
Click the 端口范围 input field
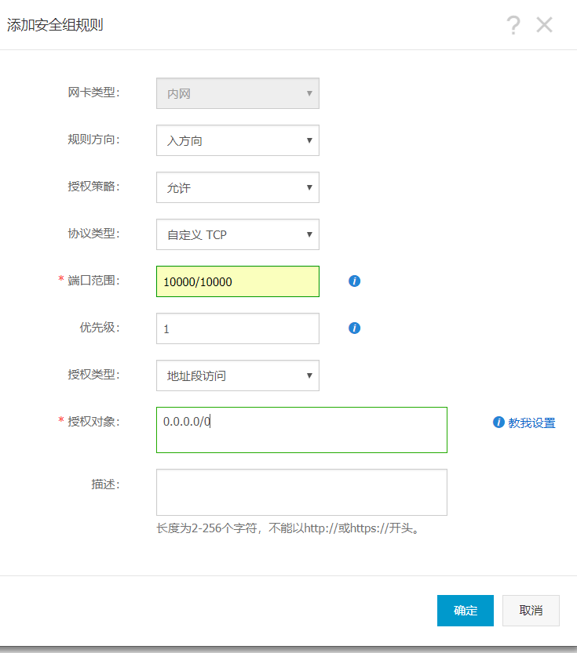coord(237,281)
